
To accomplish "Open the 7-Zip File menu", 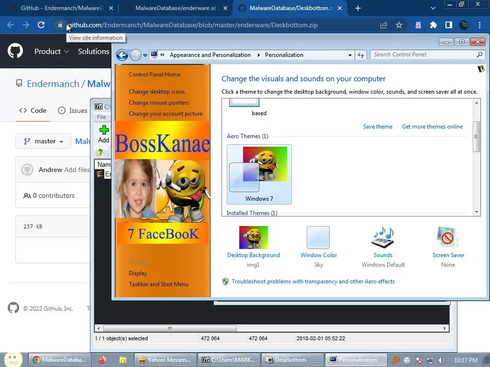I will point(101,117).
